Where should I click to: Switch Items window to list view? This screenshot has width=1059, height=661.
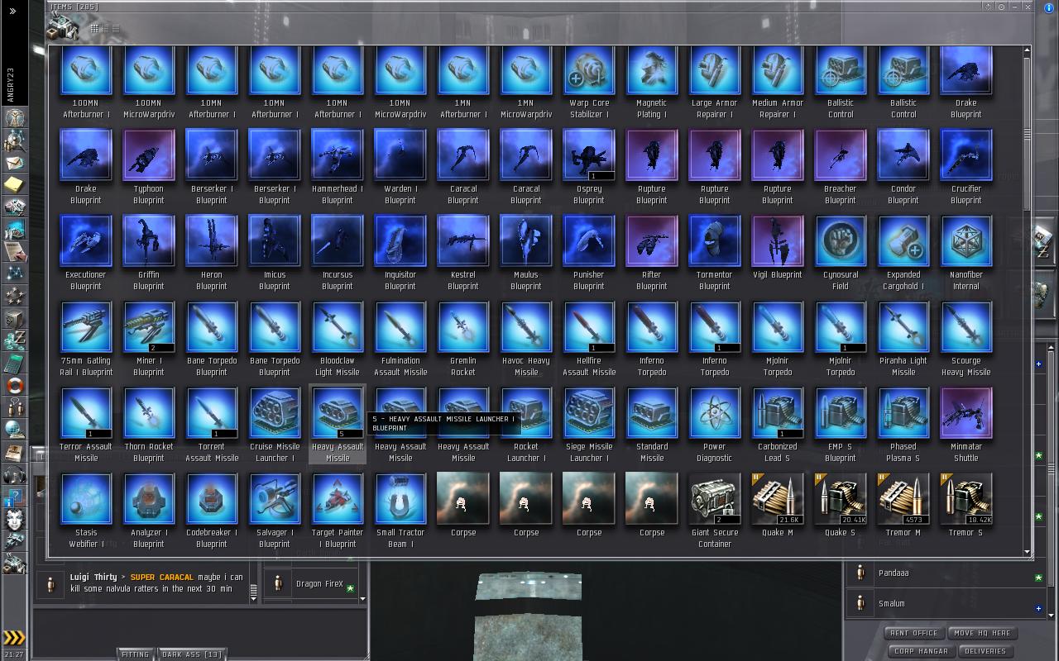(x=115, y=29)
